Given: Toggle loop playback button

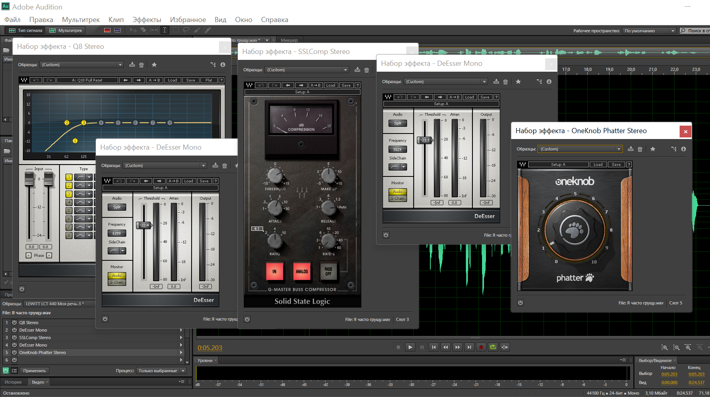Looking at the screenshot, I should pos(493,347).
